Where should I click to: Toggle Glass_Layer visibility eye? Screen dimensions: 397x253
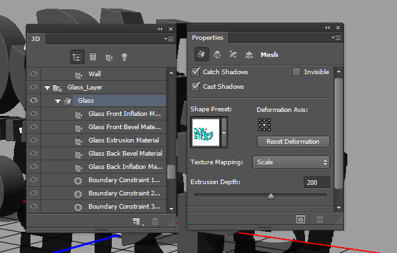click(34, 87)
